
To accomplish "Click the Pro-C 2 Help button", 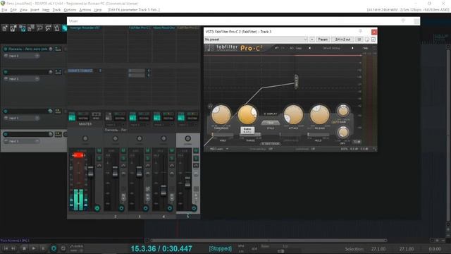I will (365, 48).
